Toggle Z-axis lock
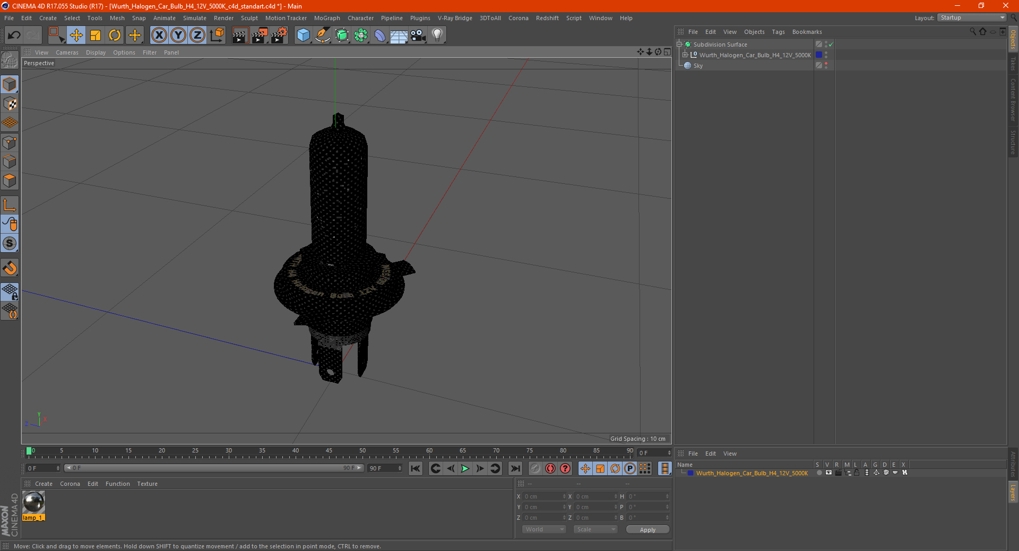 [197, 35]
